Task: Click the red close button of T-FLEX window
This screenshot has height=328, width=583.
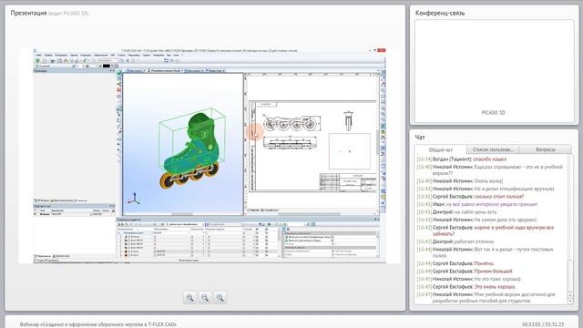Action: coord(382,50)
